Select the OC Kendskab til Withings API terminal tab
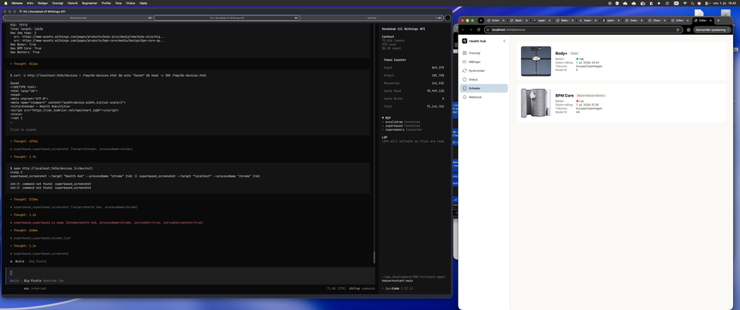This screenshot has height=310, width=740. (x=227, y=18)
